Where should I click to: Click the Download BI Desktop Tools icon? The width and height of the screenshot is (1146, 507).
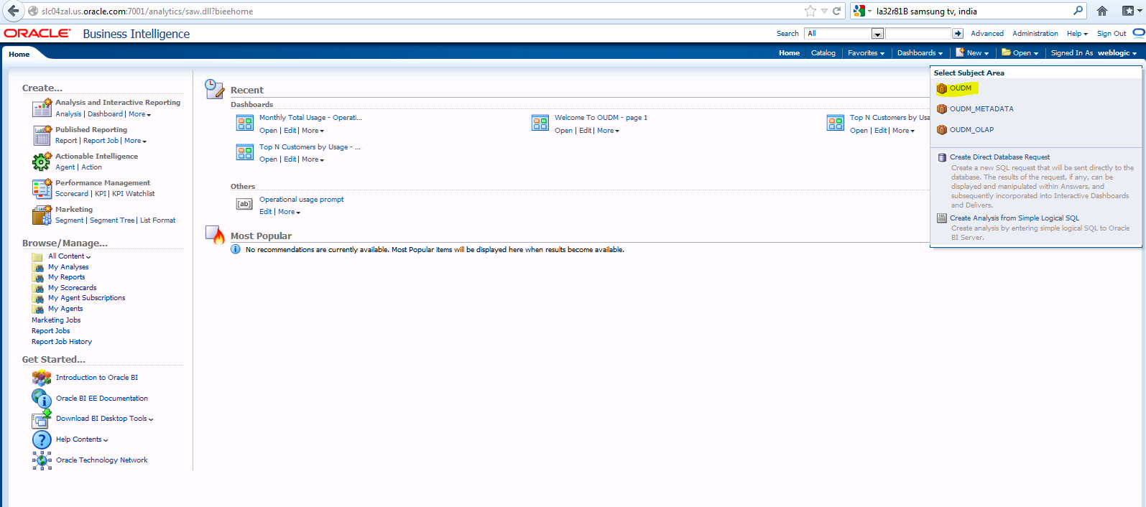tap(42, 419)
